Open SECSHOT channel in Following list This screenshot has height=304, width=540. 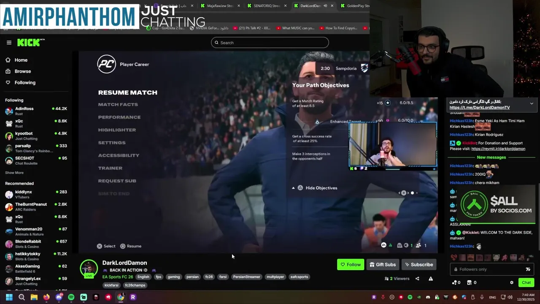coord(36,160)
